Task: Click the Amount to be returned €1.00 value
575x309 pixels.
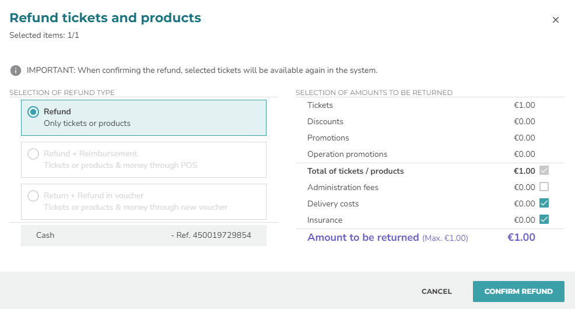Action: click(521, 237)
